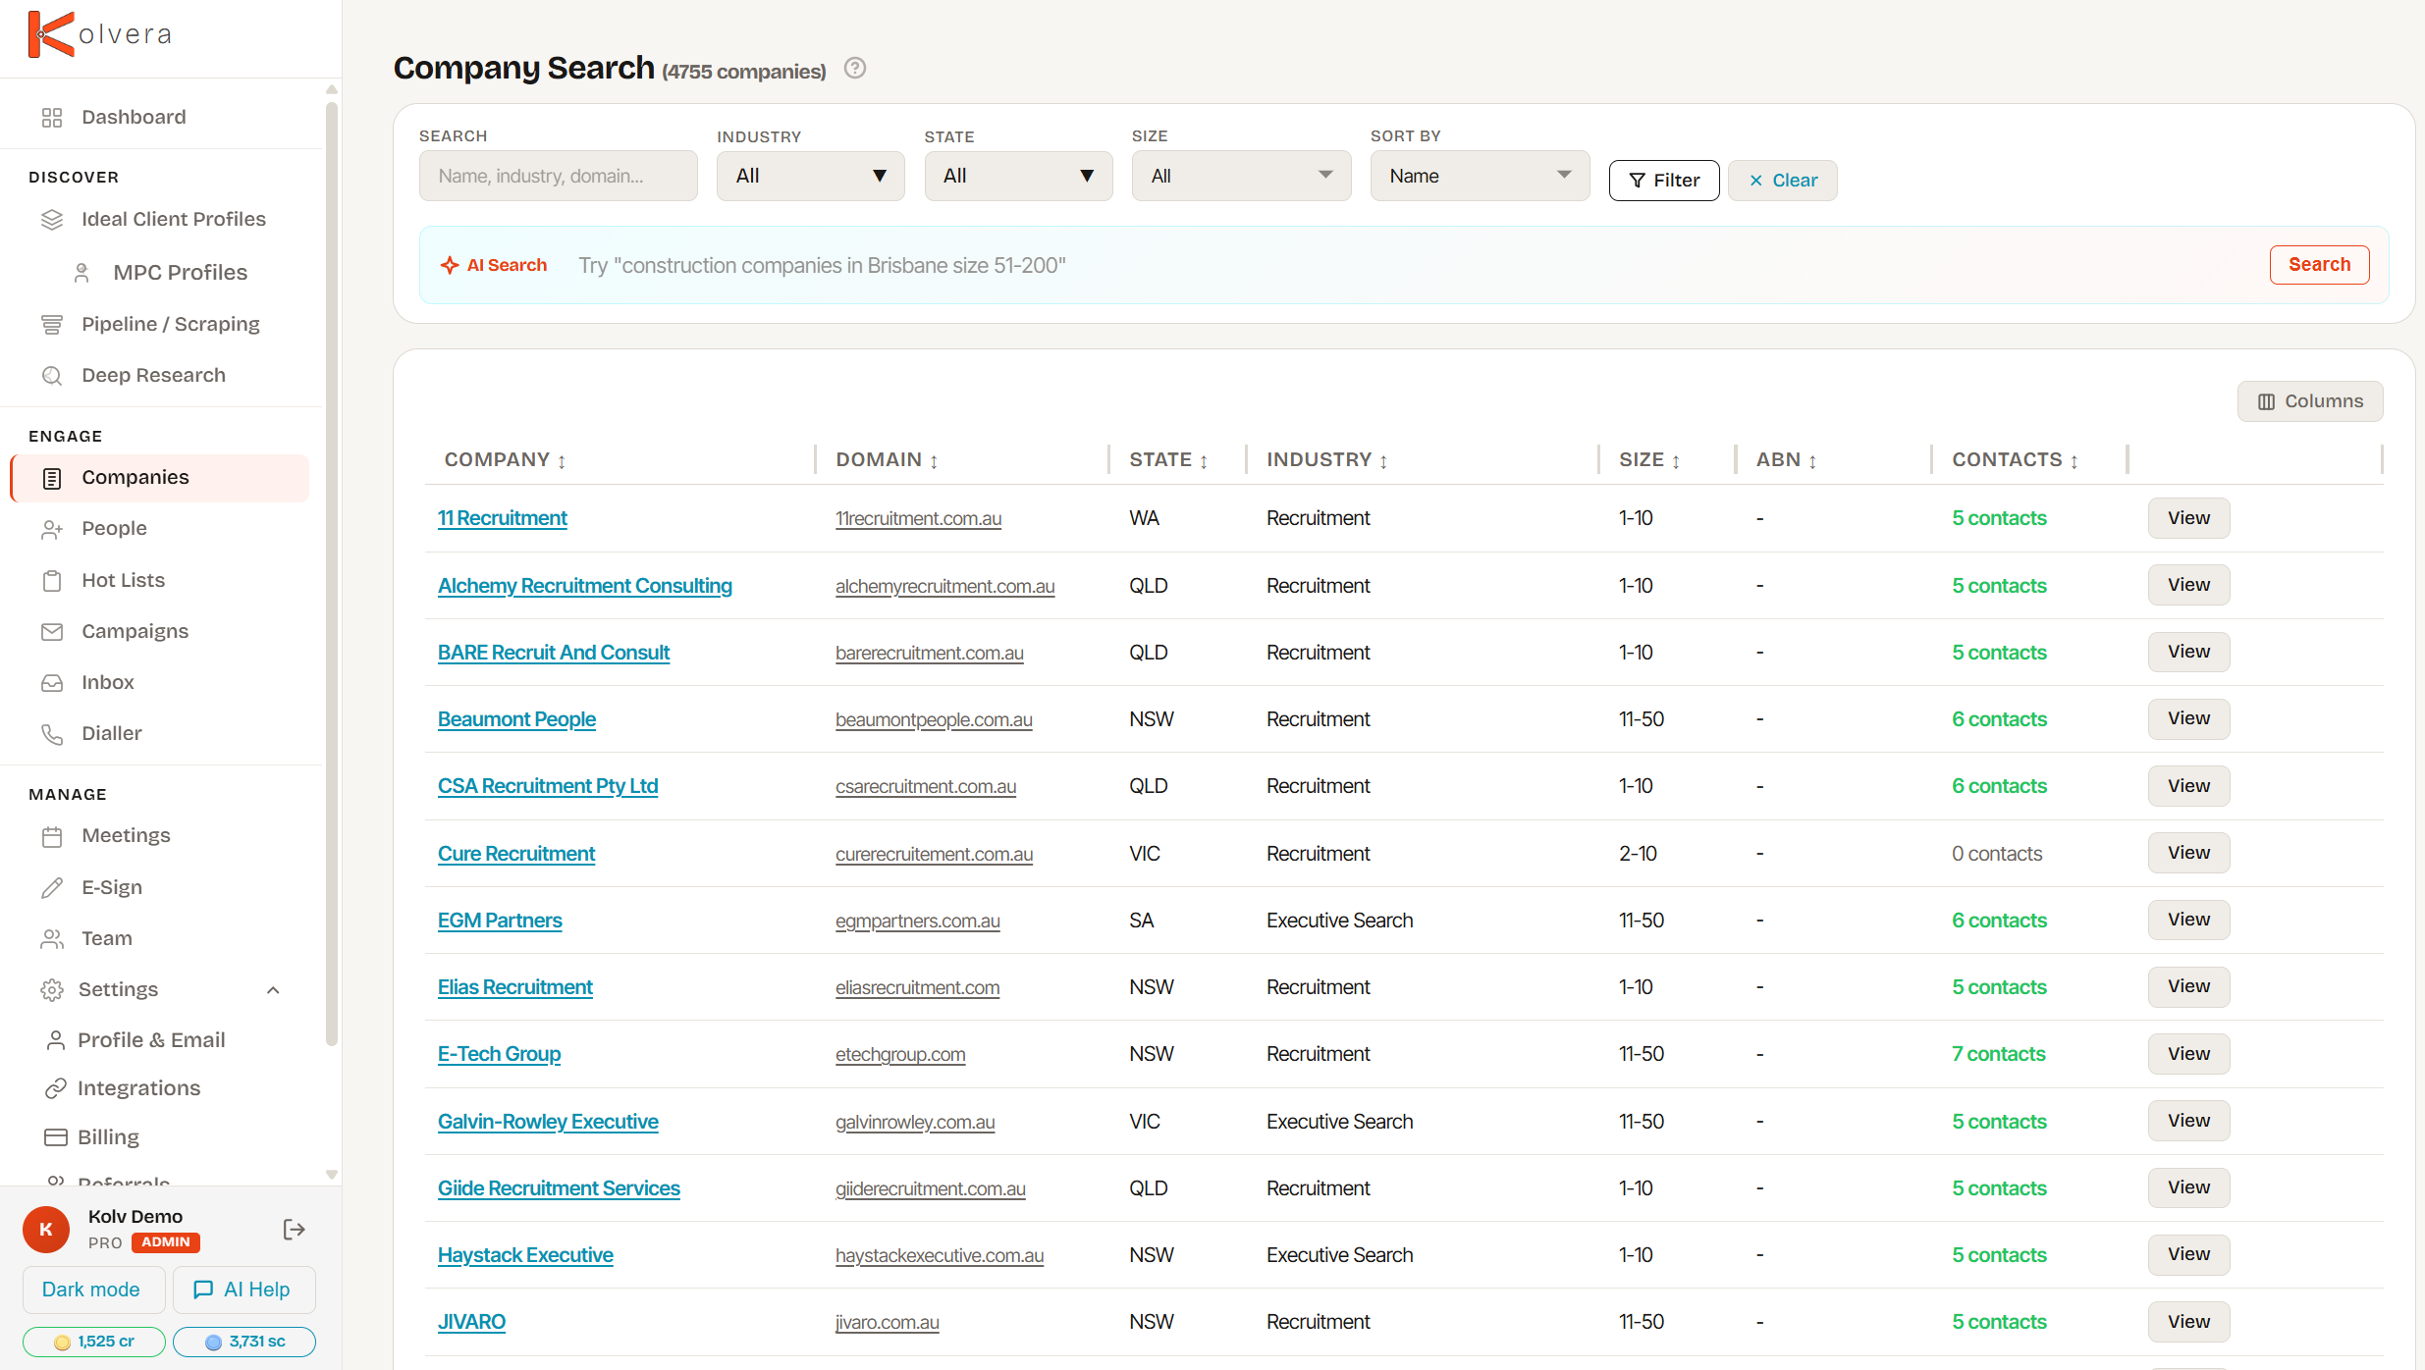
Task: Click the AI Help button
Action: pyautogui.click(x=243, y=1290)
